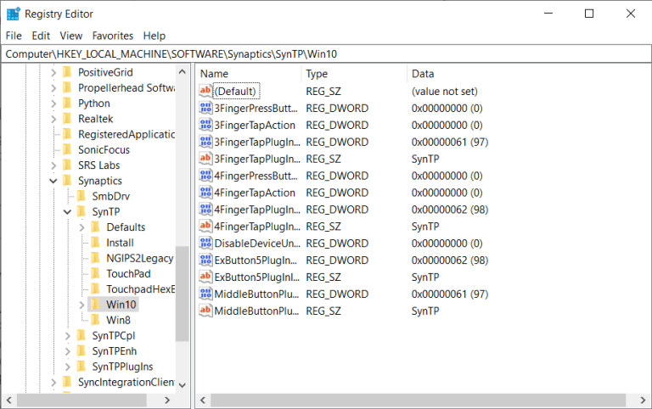Viewport: 652px width, 409px height.
Task: Click the 4FingerTapAction DWORD icon
Action: click(205, 193)
